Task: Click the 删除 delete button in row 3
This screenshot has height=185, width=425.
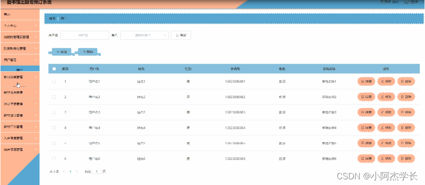Action: click(406, 112)
